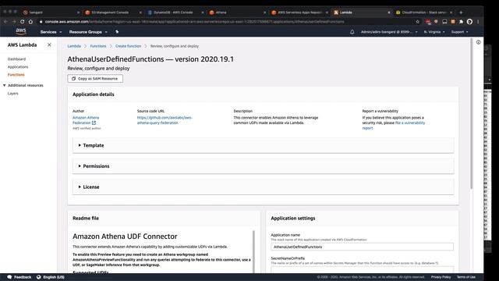Open the info panel icon at top right
The height and width of the screenshot is (281, 499).
click(478, 42)
